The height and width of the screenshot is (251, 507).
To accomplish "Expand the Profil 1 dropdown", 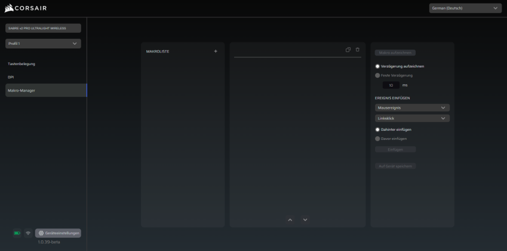I will coord(43,44).
